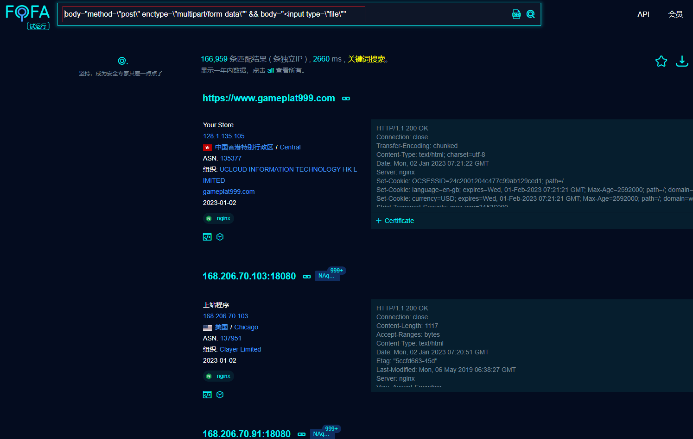693x439 pixels.
Task: Open the cube icon for the 上站程序 result
Action: (x=220, y=395)
